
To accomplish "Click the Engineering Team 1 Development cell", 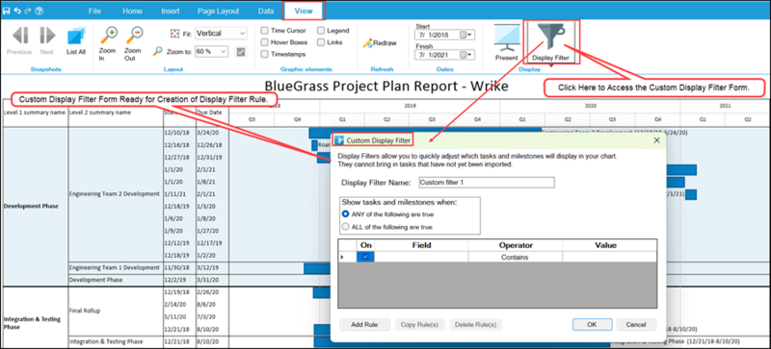I will [x=116, y=268].
